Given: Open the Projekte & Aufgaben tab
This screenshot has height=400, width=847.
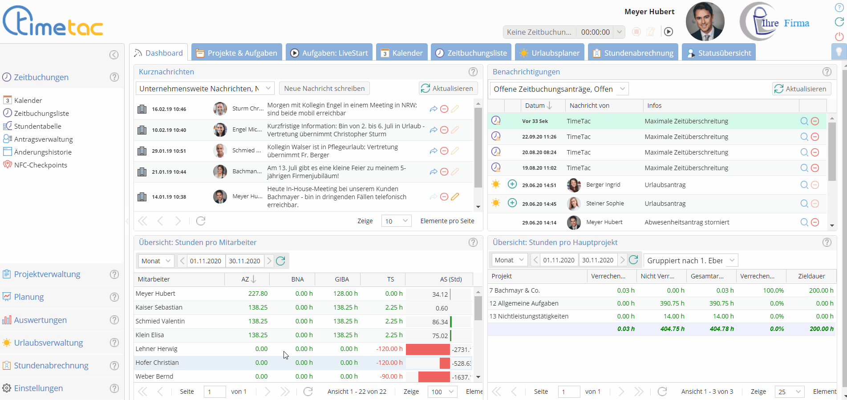Looking at the screenshot, I should [237, 53].
